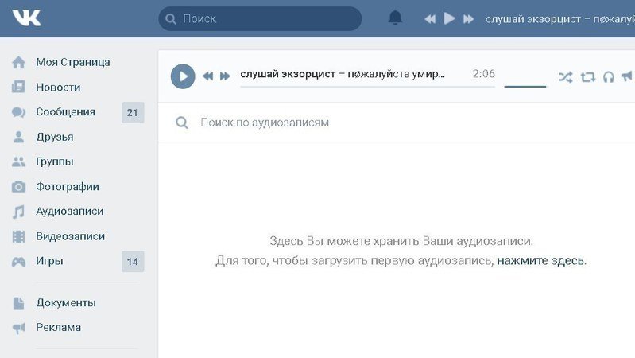Go to previous track in audio player
The width and height of the screenshot is (635, 358).
207,76
